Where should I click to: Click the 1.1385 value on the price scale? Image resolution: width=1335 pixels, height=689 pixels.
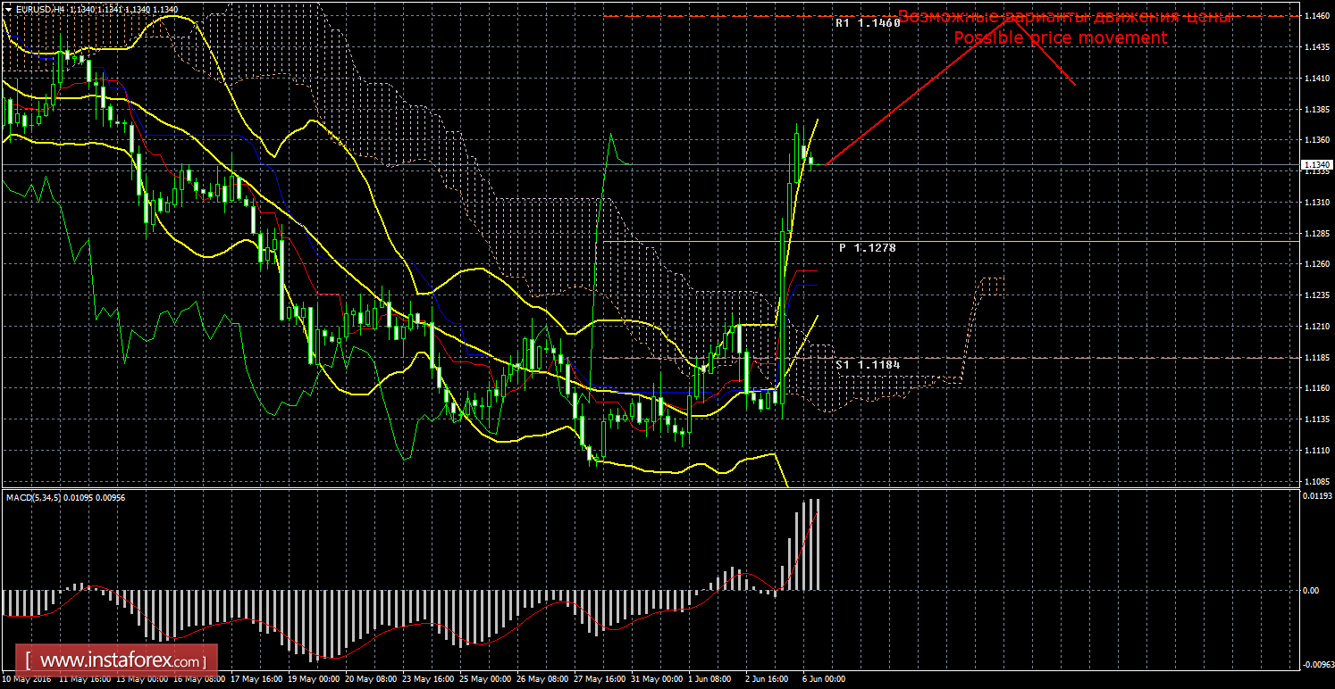pos(1315,110)
